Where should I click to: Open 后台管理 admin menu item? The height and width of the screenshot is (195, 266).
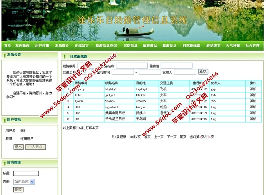tap(252, 46)
